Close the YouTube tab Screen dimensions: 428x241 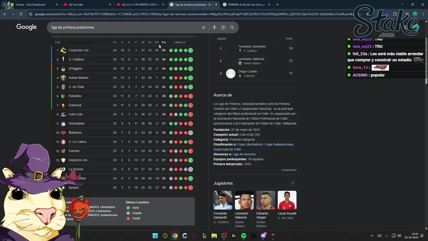110,5
